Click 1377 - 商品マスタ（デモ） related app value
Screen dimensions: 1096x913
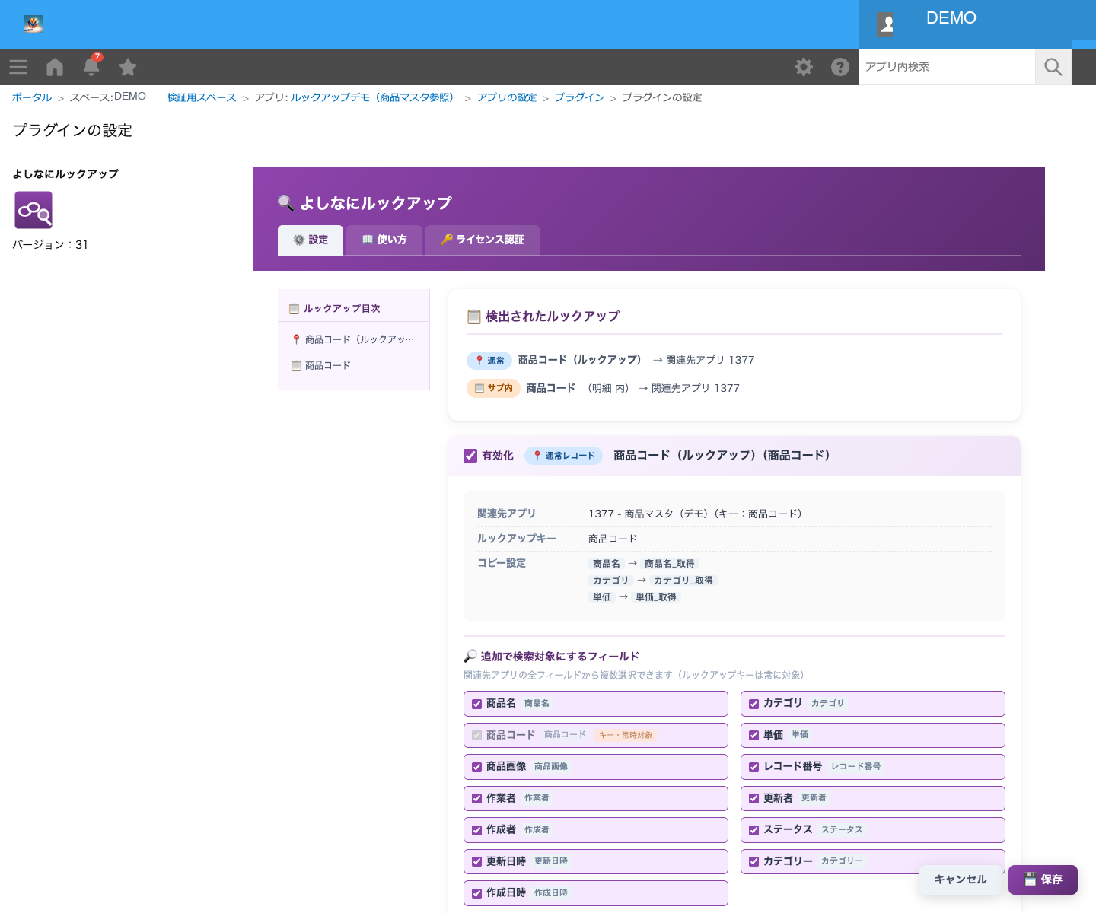point(695,514)
